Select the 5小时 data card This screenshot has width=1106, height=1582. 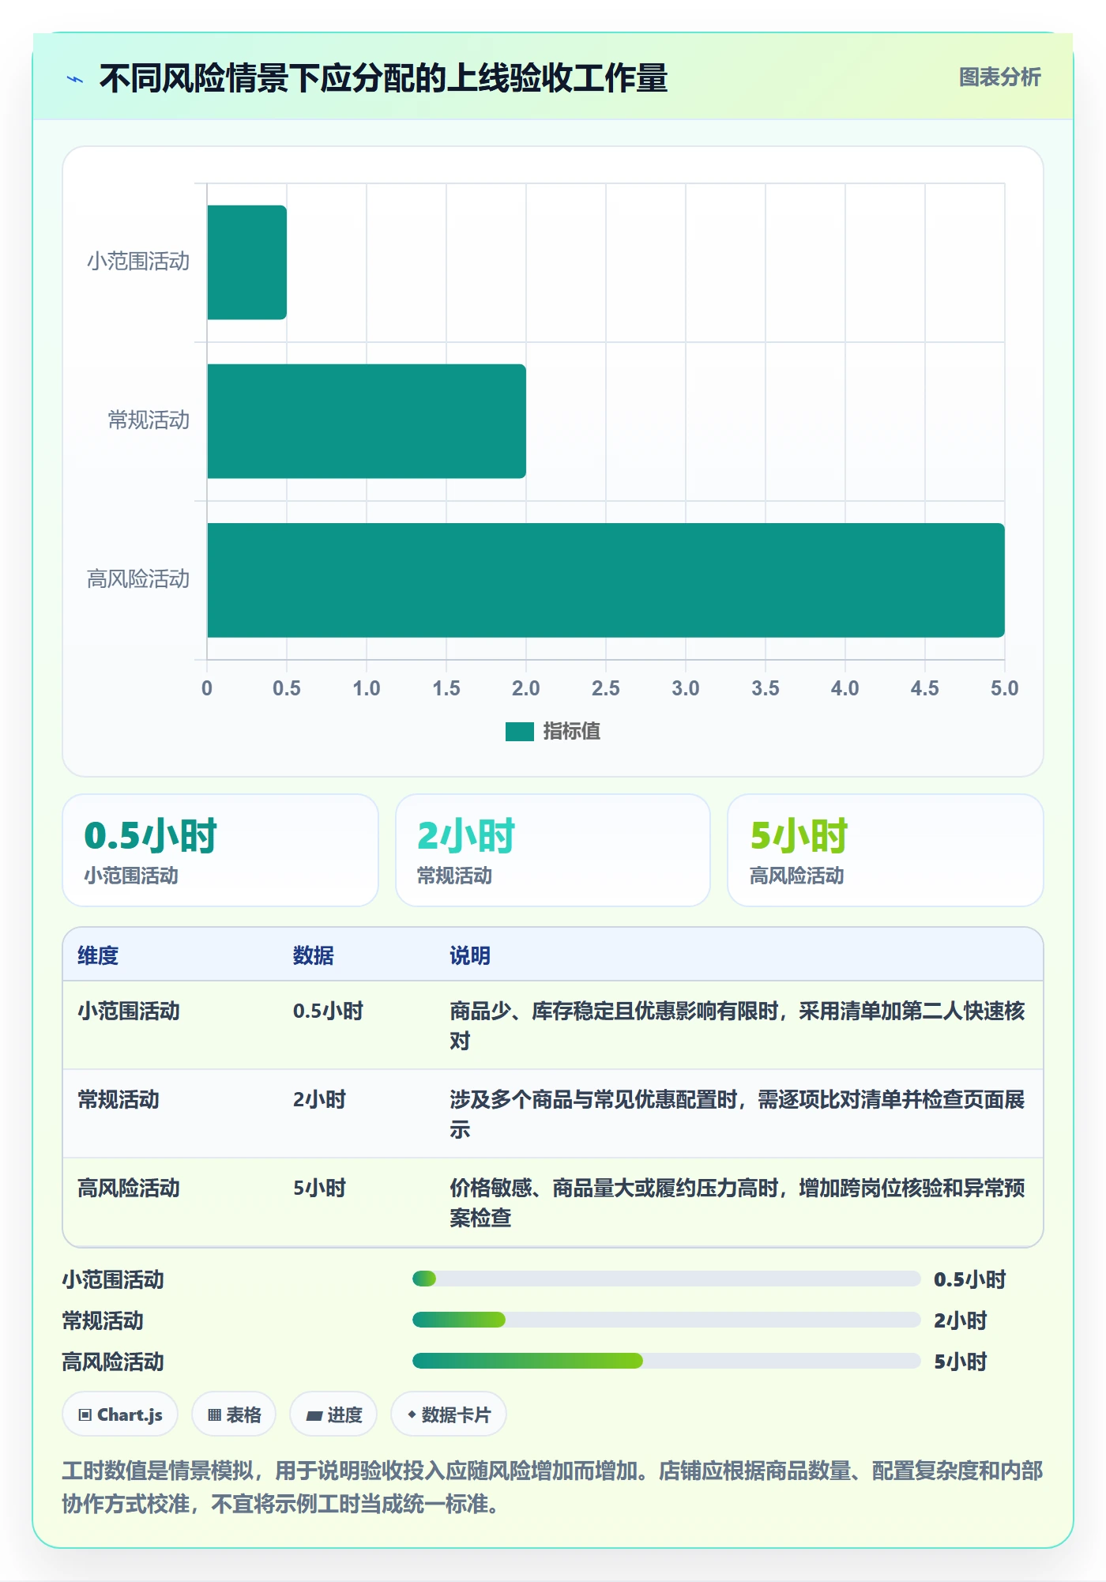(x=886, y=850)
